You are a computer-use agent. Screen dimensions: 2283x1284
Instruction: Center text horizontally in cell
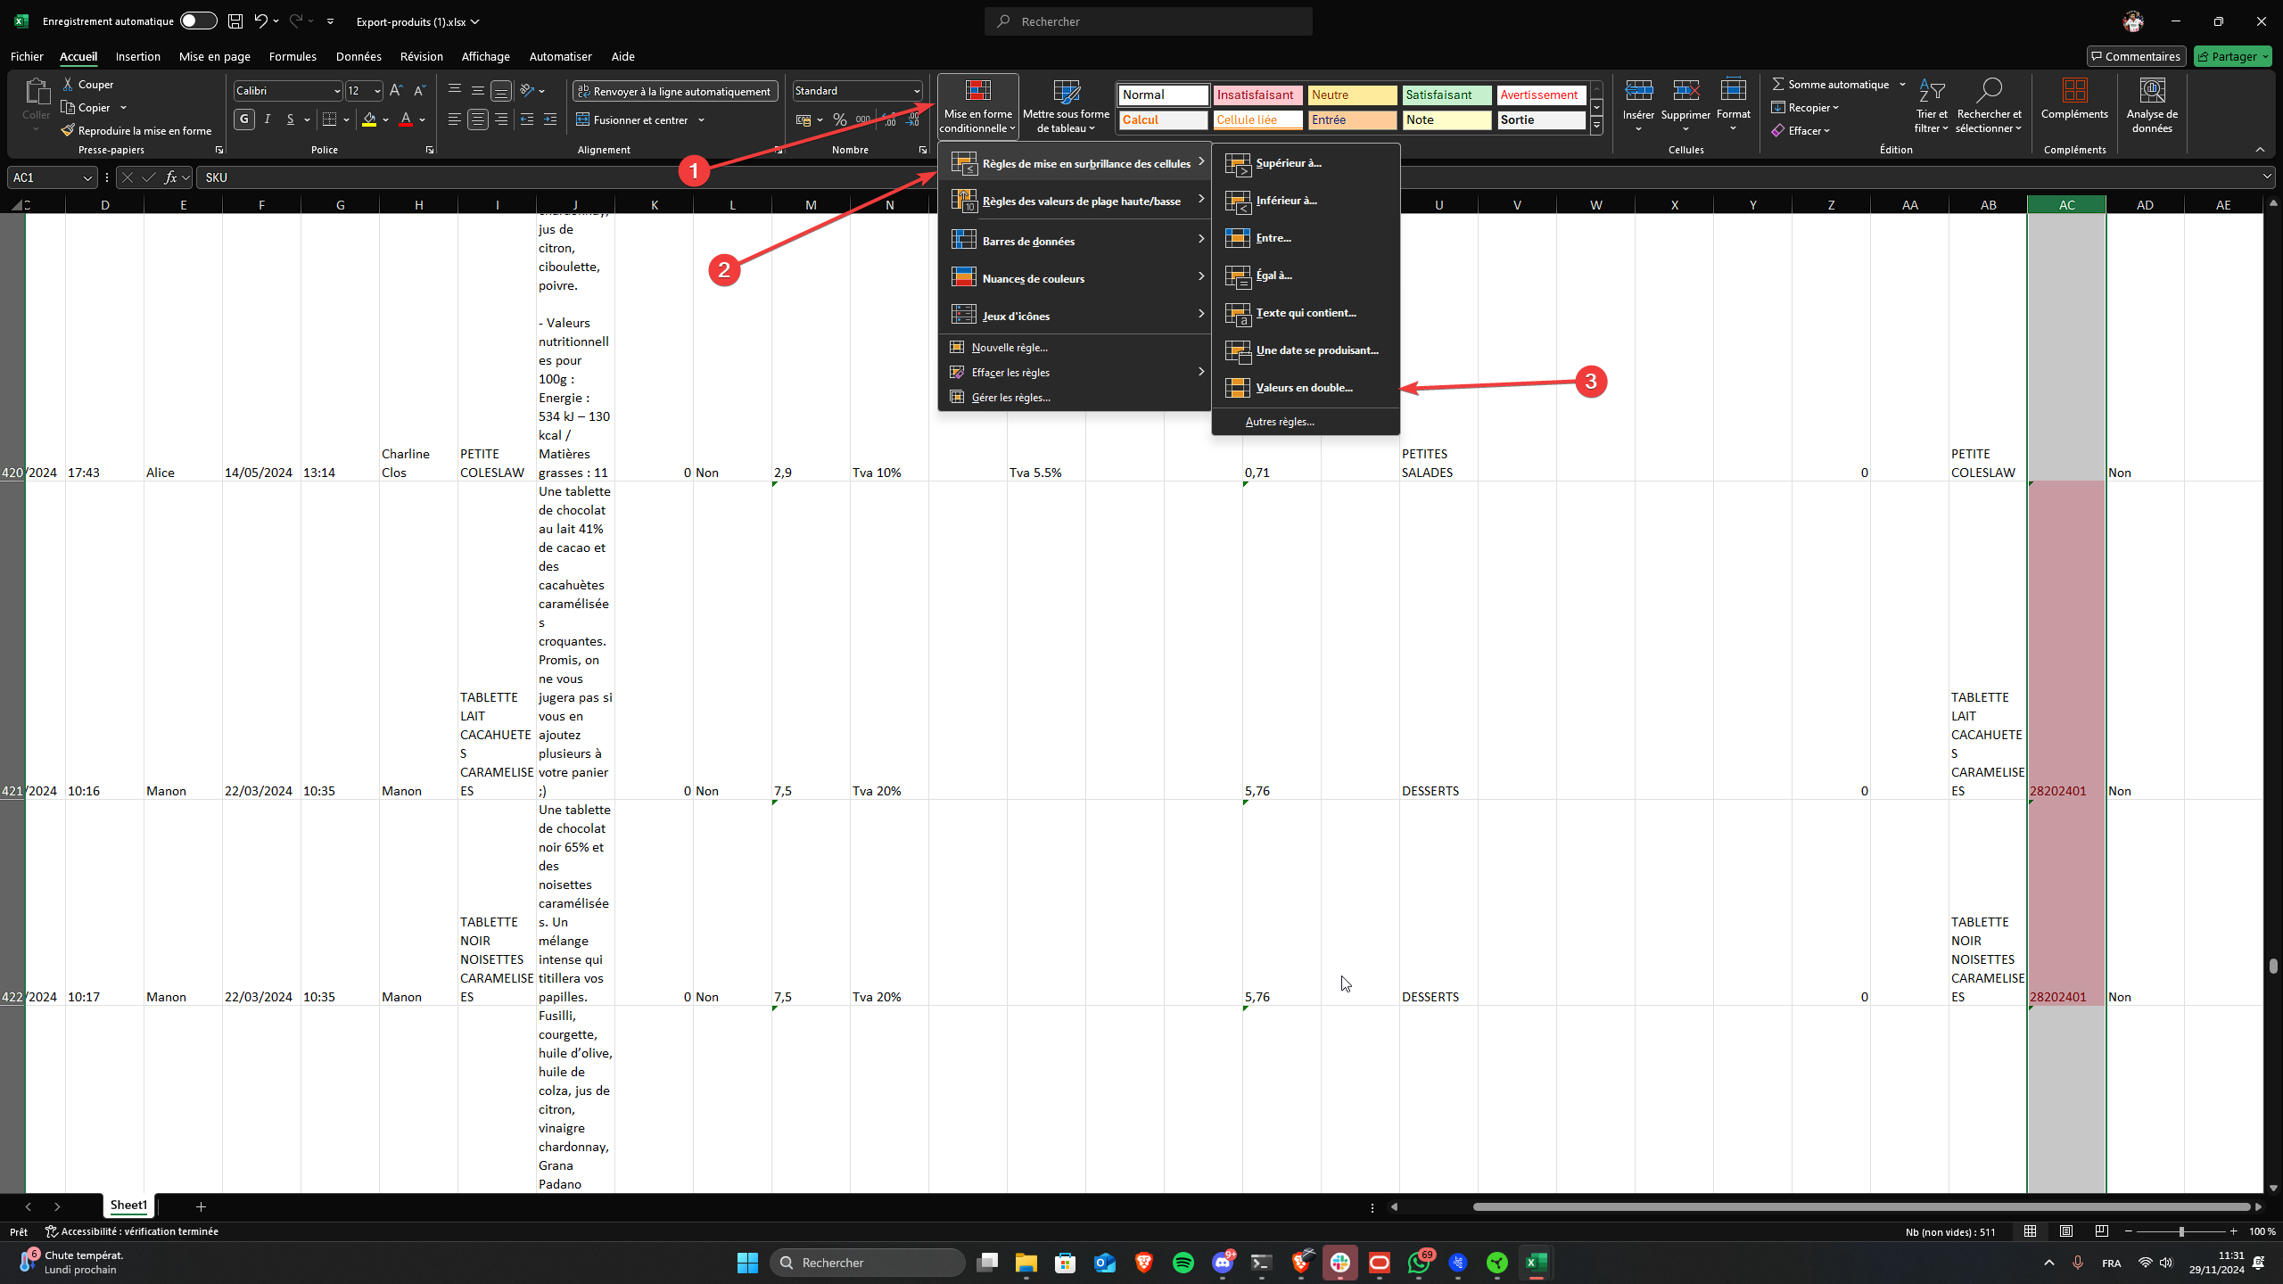coord(478,119)
